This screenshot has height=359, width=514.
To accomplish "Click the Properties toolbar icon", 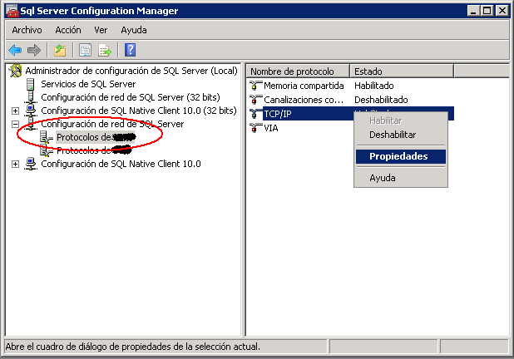I will click(85, 50).
